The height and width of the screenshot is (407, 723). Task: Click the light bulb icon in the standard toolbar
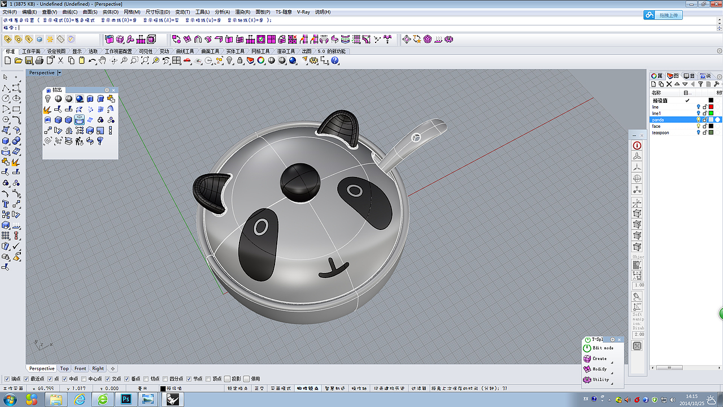point(230,60)
